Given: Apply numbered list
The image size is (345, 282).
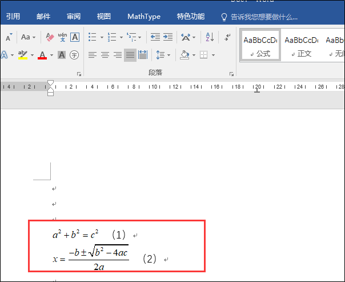Looking at the screenshot, I should (112, 37).
